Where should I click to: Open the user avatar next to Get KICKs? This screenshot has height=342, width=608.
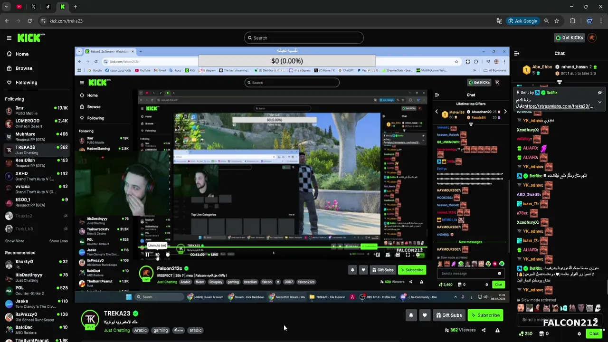592,38
